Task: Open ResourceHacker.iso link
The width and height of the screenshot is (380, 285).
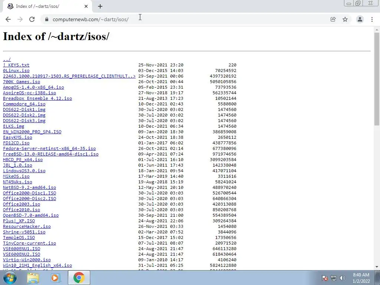Action: (27, 227)
